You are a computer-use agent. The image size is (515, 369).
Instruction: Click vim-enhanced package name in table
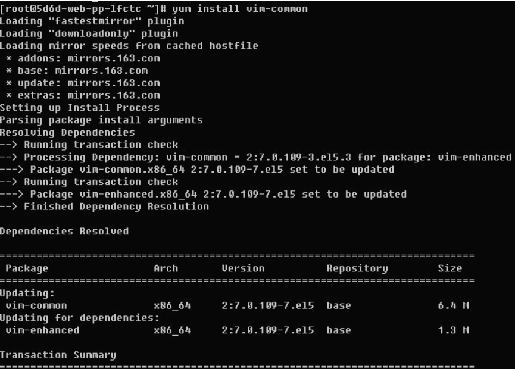click(x=42, y=330)
